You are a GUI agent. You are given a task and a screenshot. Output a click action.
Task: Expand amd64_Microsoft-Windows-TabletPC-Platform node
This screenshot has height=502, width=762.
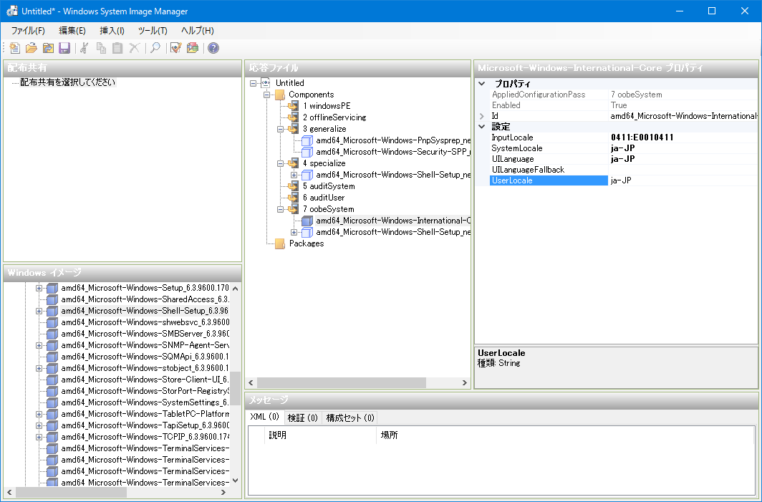click(x=39, y=415)
